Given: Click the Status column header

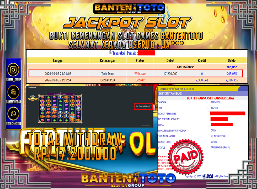Looking at the screenshot, I should click(x=140, y=61).
